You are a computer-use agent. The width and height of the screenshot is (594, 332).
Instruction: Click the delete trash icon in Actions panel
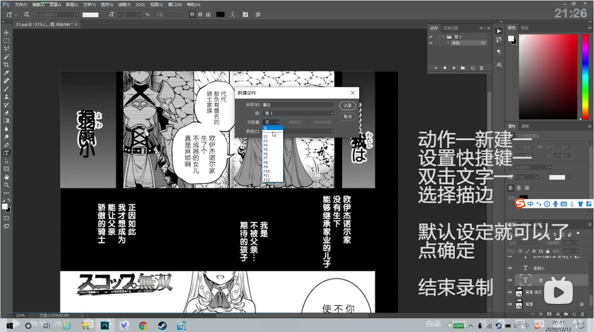click(x=481, y=68)
